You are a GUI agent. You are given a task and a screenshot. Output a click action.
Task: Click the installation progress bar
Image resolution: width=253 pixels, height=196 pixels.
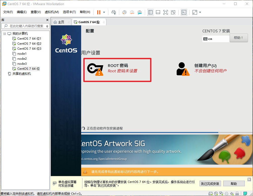167,132
